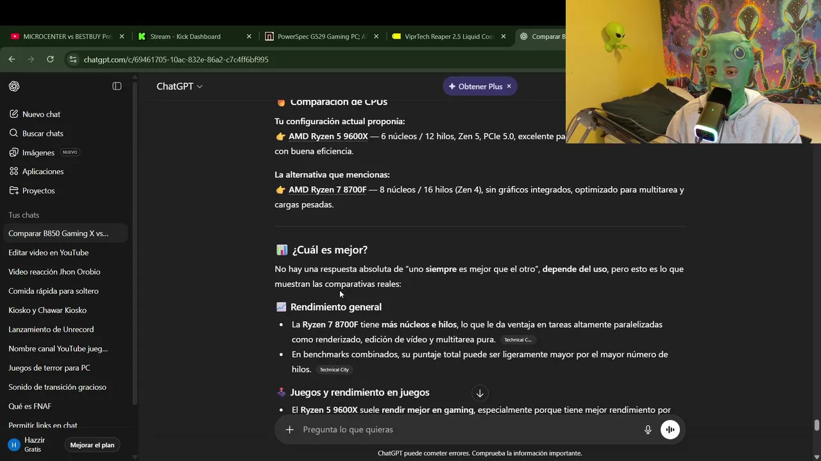
Task: Open chat Permitir links en chat
Action: (43, 425)
